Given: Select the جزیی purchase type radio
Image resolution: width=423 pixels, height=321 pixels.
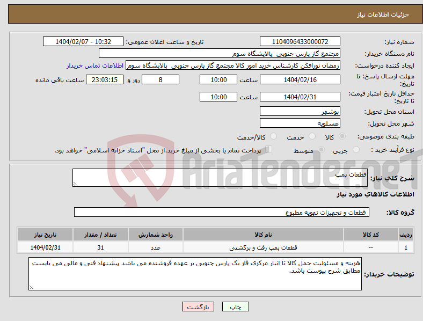Looking at the screenshot, I should click(356, 149).
